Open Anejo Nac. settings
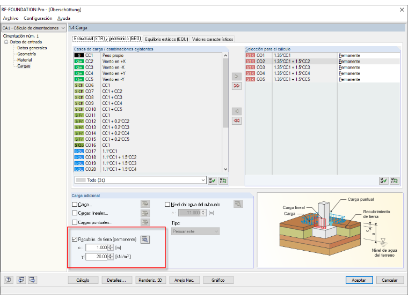This screenshot has width=408, height=300. (184, 280)
